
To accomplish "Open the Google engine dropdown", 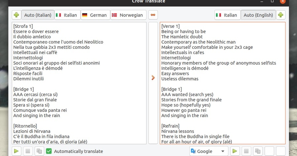I will [x=209, y=151].
